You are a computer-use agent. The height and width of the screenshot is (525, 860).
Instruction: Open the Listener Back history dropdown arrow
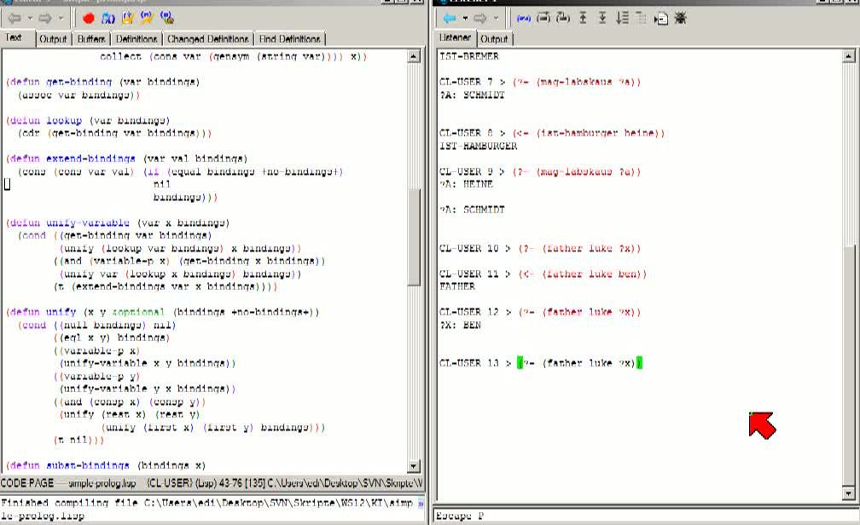coord(465,19)
